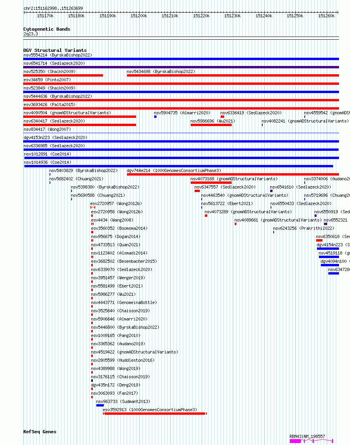Image resolution: width=350 pixels, height=445 pixels.
Task: Click the nsv4733513 (Quan2021) label
Action: coord(116,244)
